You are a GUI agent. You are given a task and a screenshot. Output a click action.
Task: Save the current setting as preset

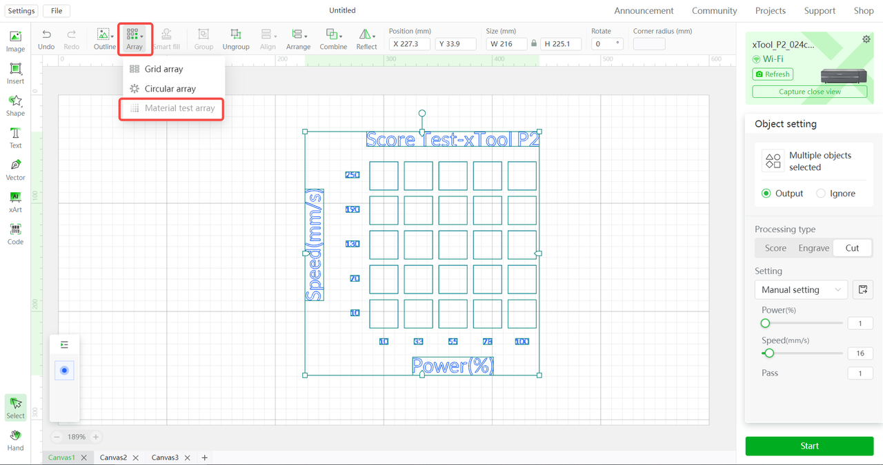click(863, 289)
